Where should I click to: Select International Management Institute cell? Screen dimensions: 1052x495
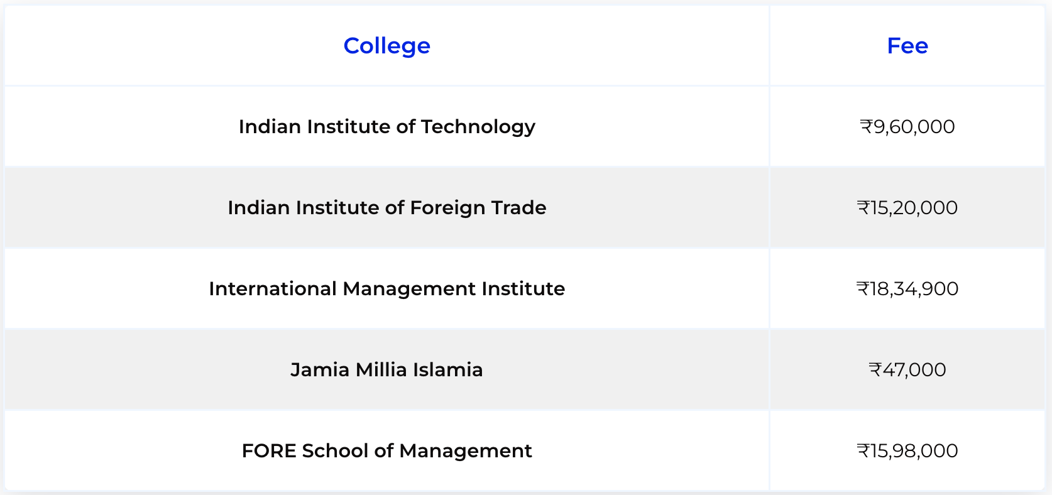coord(386,288)
